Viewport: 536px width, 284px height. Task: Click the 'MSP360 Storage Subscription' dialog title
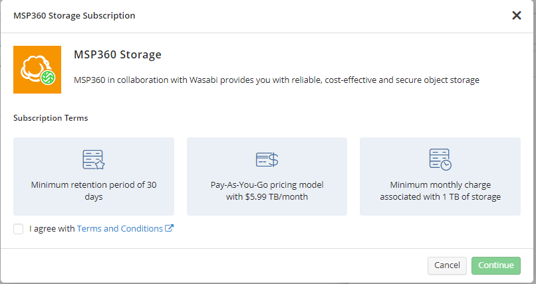point(74,16)
